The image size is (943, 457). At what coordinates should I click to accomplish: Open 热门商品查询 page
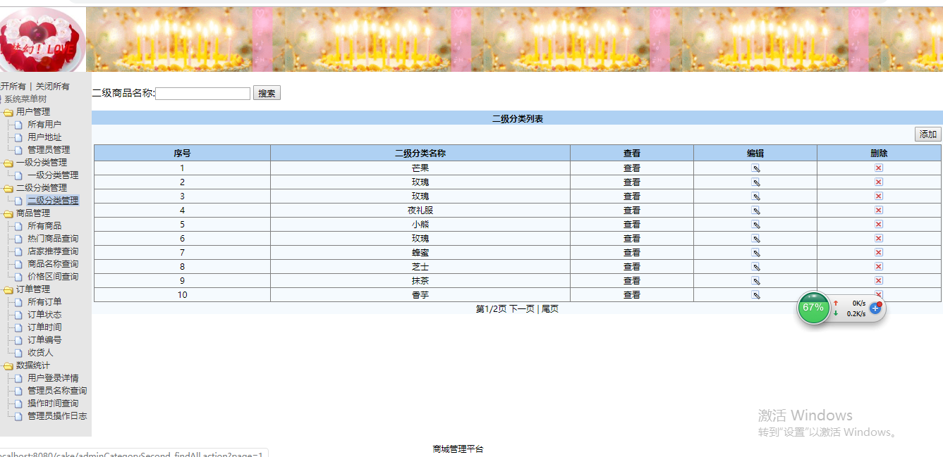[x=53, y=239]
